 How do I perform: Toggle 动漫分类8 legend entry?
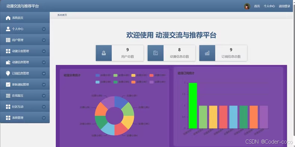[x=158, y=82]
